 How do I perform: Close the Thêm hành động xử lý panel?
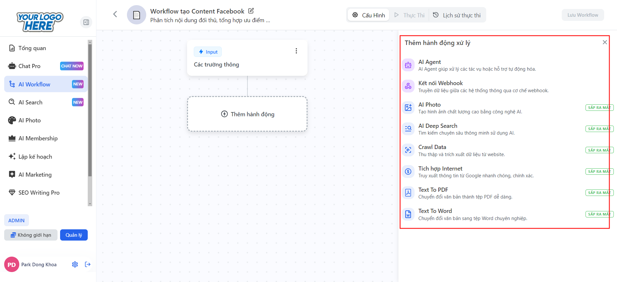[x=604, y=42]
